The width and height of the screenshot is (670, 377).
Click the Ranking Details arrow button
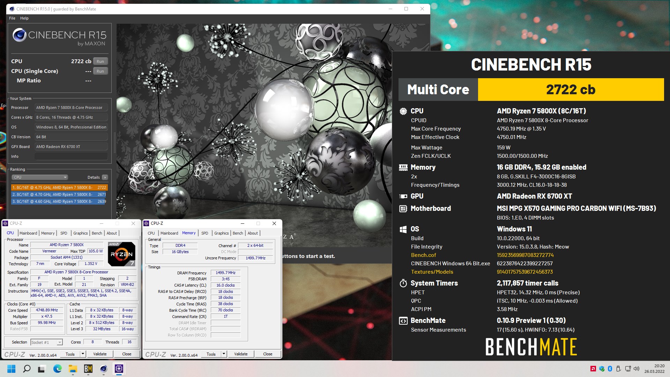click(105, 177)
